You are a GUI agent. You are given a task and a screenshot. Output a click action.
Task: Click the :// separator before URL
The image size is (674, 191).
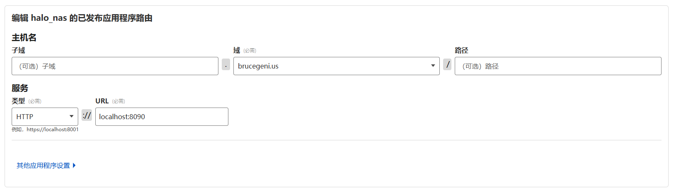(x=87, y=115)
